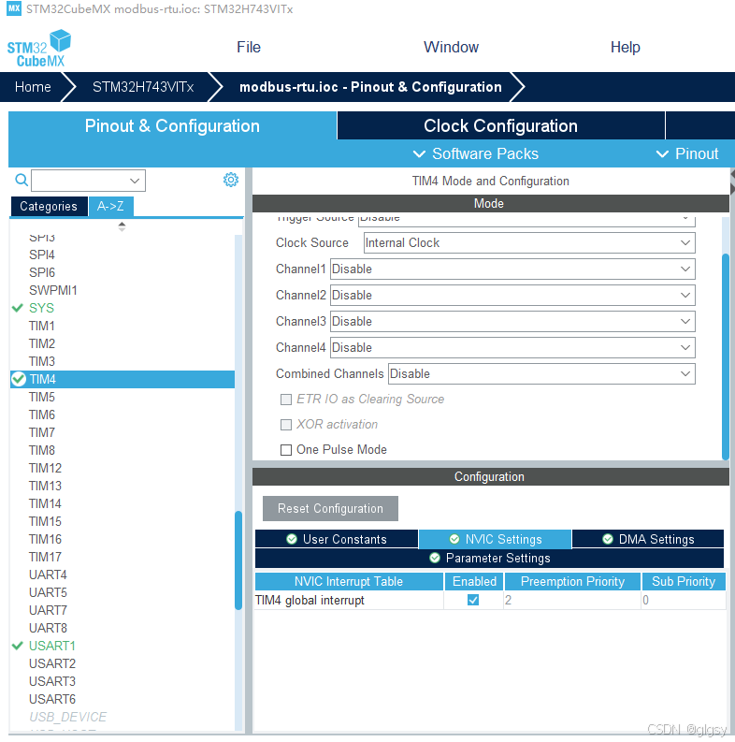Viewport: 735px width, 742px height.
Task: Open the peripheral search combo box
Action: pos(89,181)
